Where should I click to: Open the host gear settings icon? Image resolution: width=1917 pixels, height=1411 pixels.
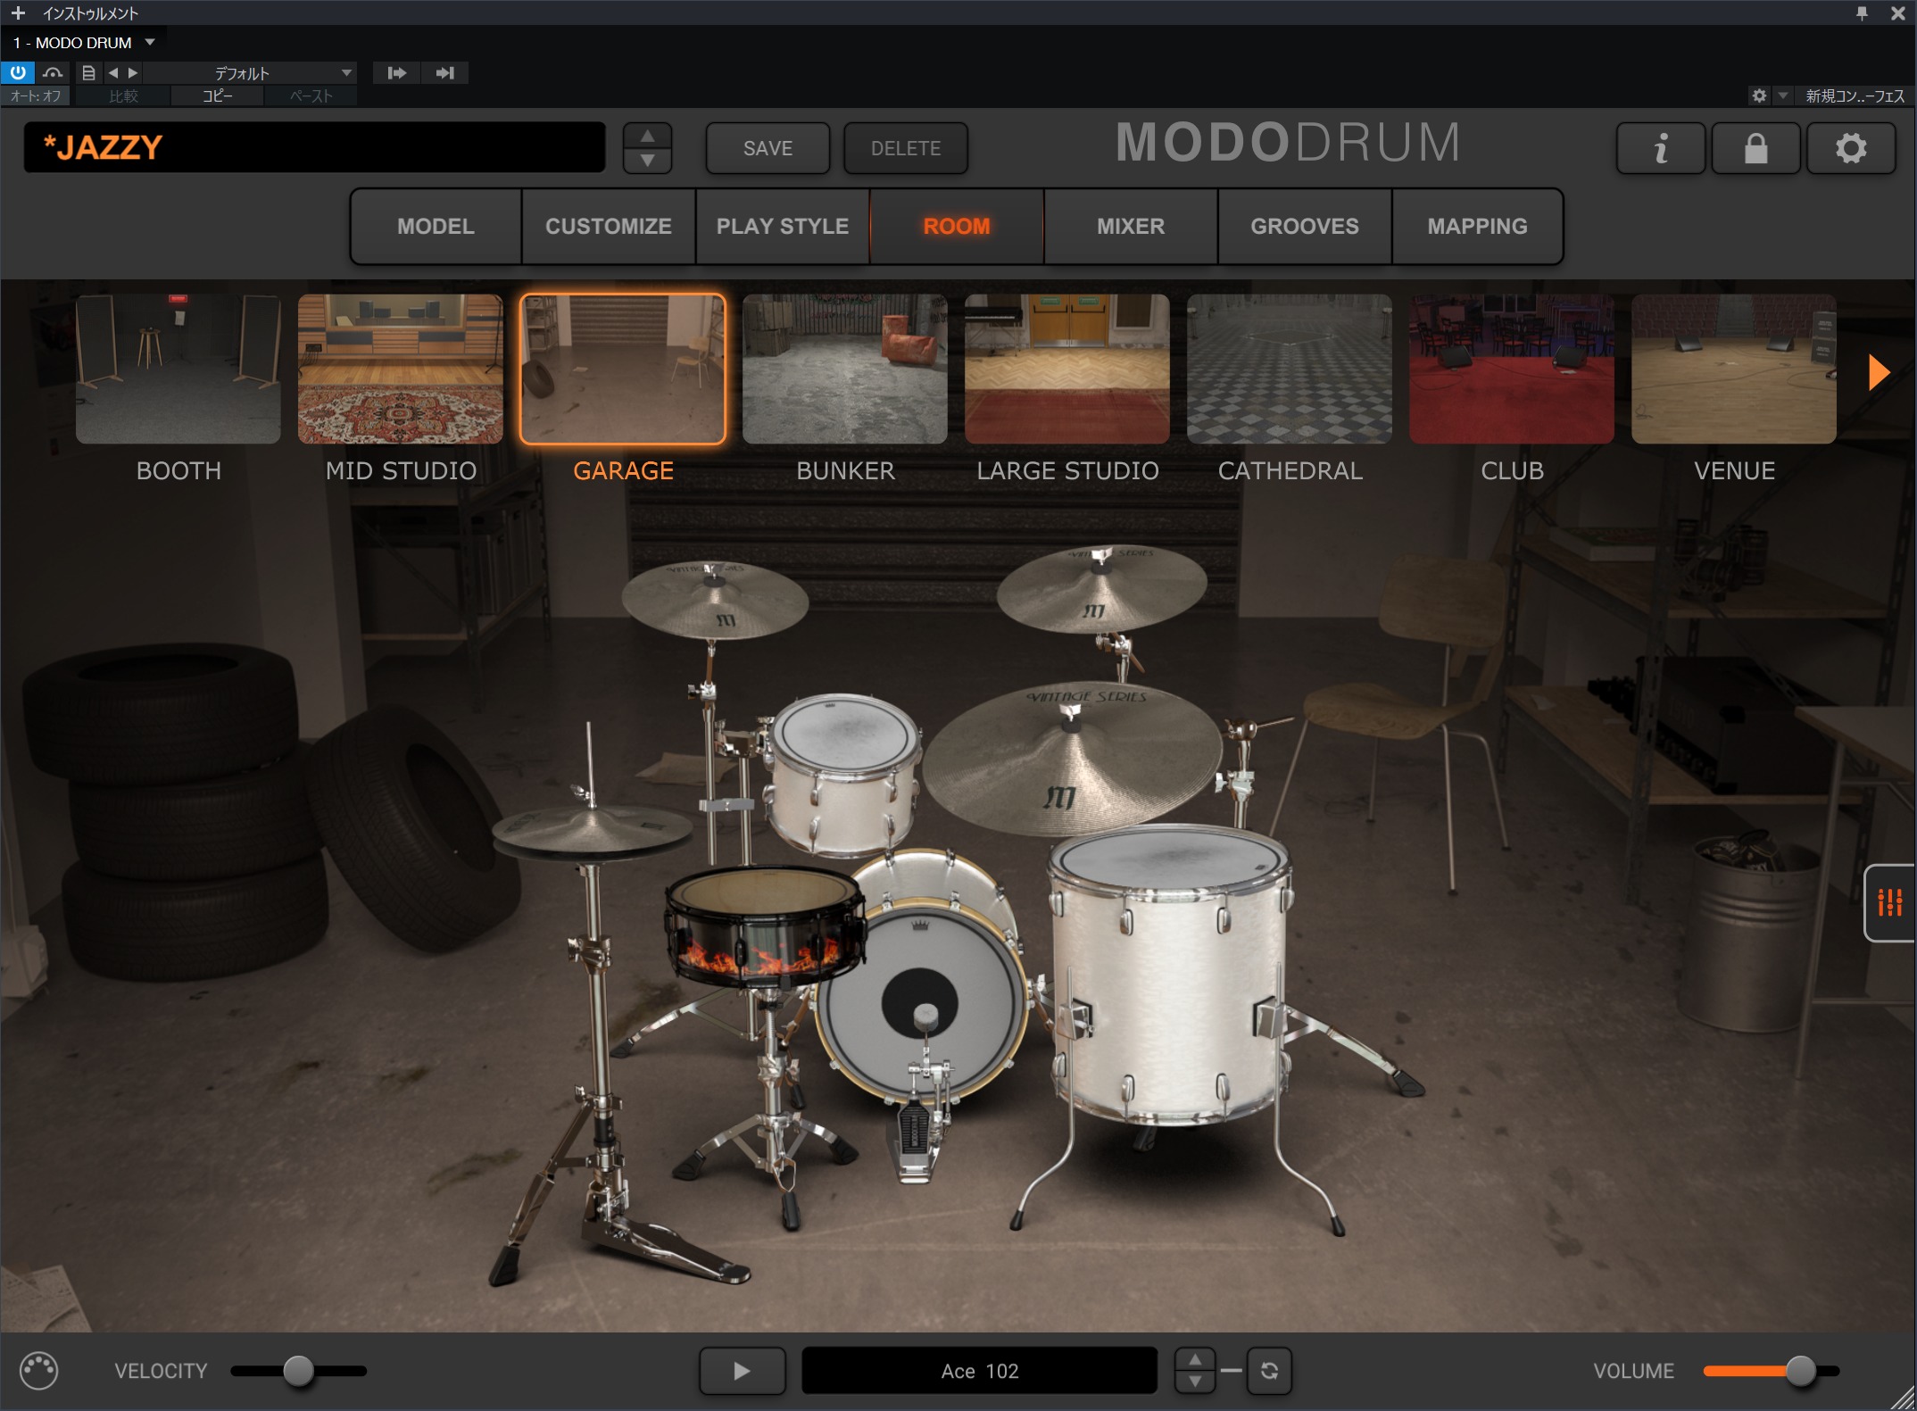[x=1759, y=95]
